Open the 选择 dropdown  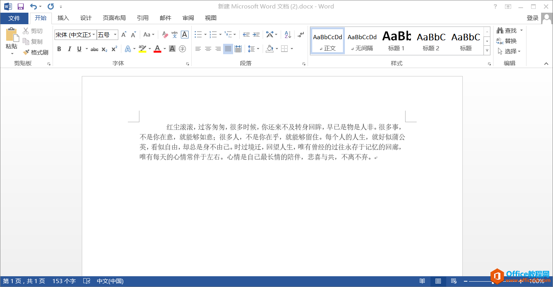click(x=509, y=51)
